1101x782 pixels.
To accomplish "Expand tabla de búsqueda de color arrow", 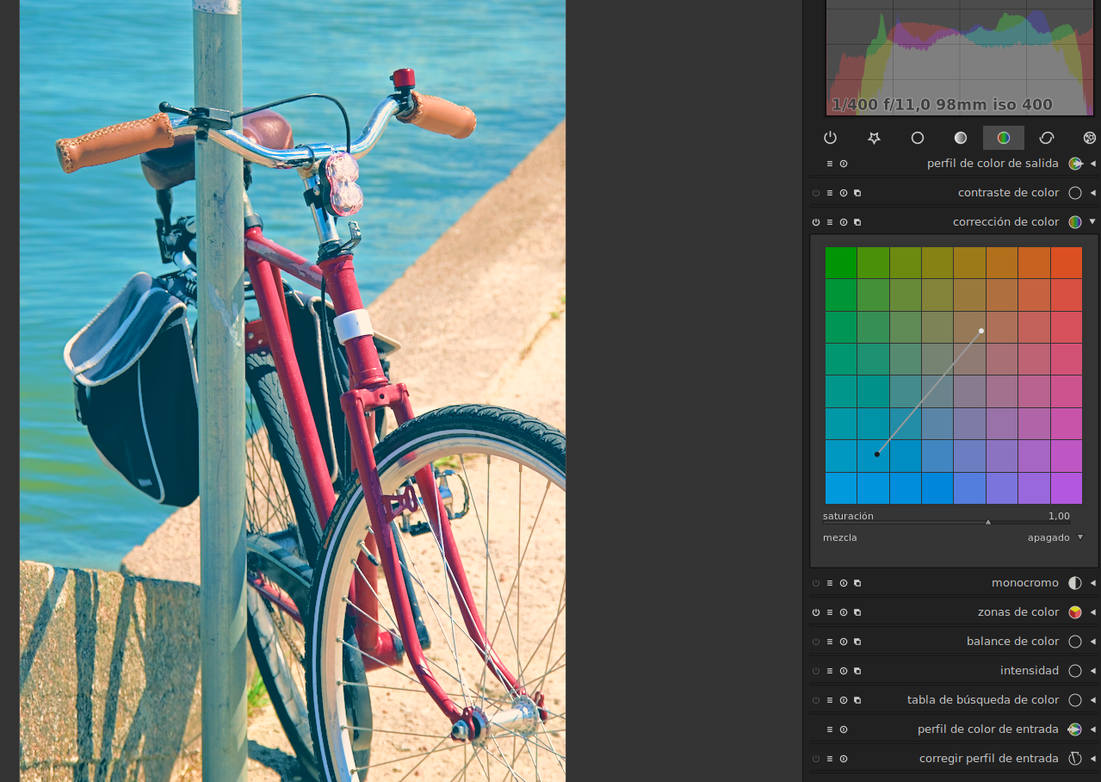I will 1092,700.
